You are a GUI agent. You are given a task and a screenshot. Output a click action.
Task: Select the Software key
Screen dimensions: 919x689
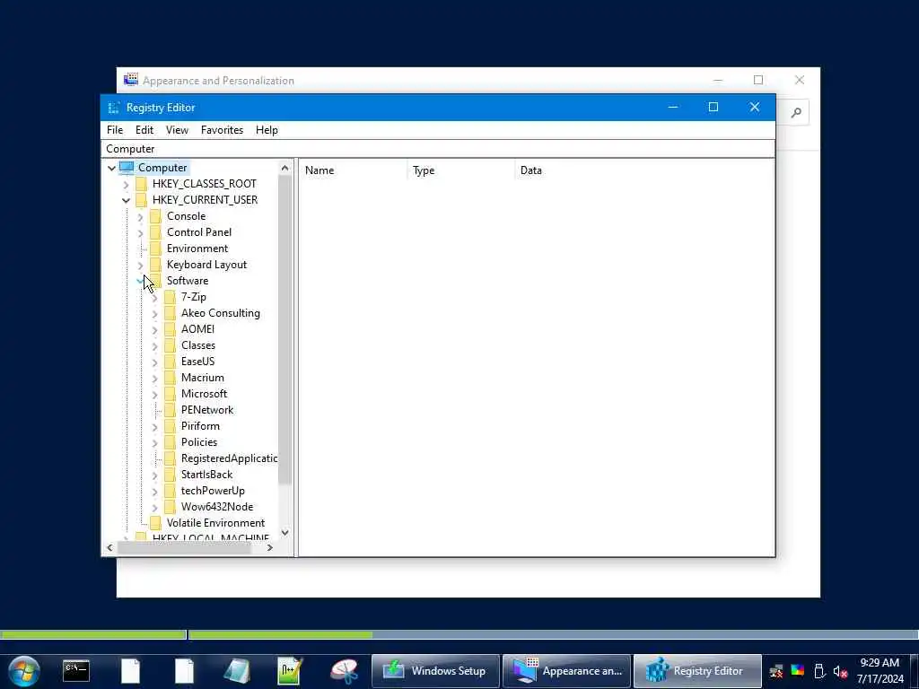[x=188, y=281]
